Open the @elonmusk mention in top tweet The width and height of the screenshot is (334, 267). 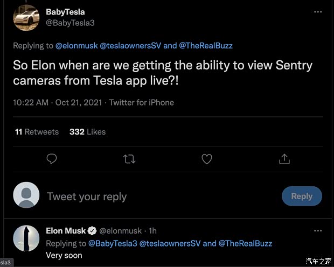[77, 45]
